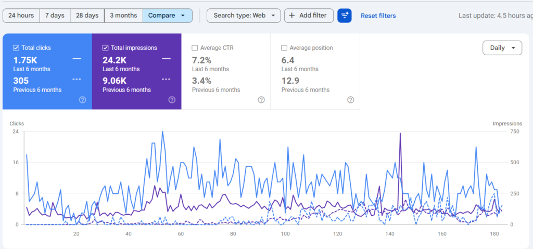Screen dimensions: 533x249
Task: Enable the Average position checkbox
Action: [x=285, y=48]
